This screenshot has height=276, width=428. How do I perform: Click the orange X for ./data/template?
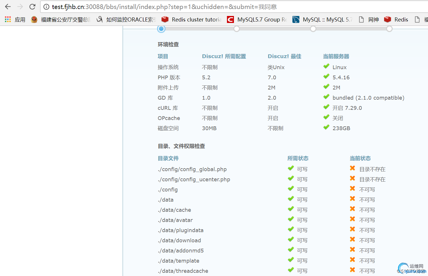coord(352,260)
